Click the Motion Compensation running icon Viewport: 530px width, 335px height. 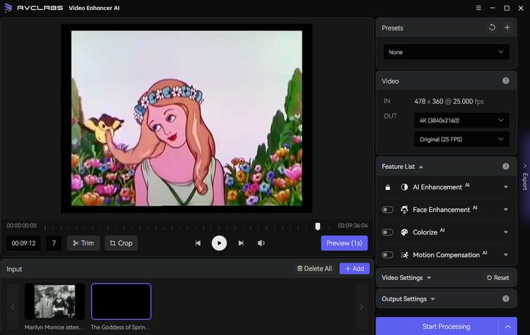pos(404,255)
